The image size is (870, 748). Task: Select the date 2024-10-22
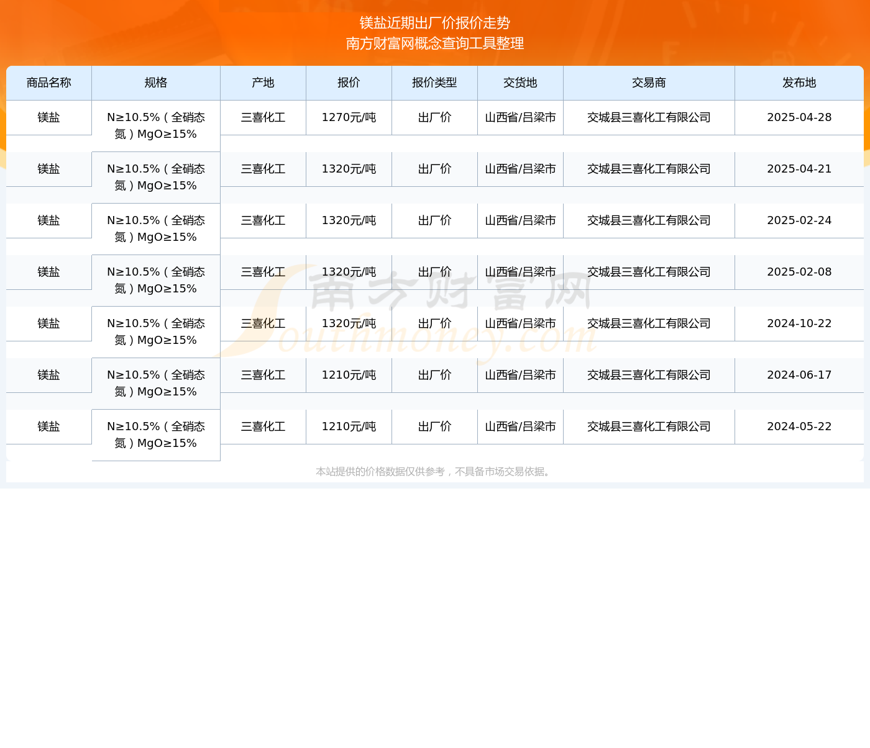pos(799,323)
